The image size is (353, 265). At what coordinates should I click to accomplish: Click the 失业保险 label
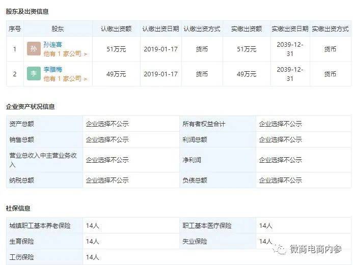pyautogui.click(x=195, y=242)
